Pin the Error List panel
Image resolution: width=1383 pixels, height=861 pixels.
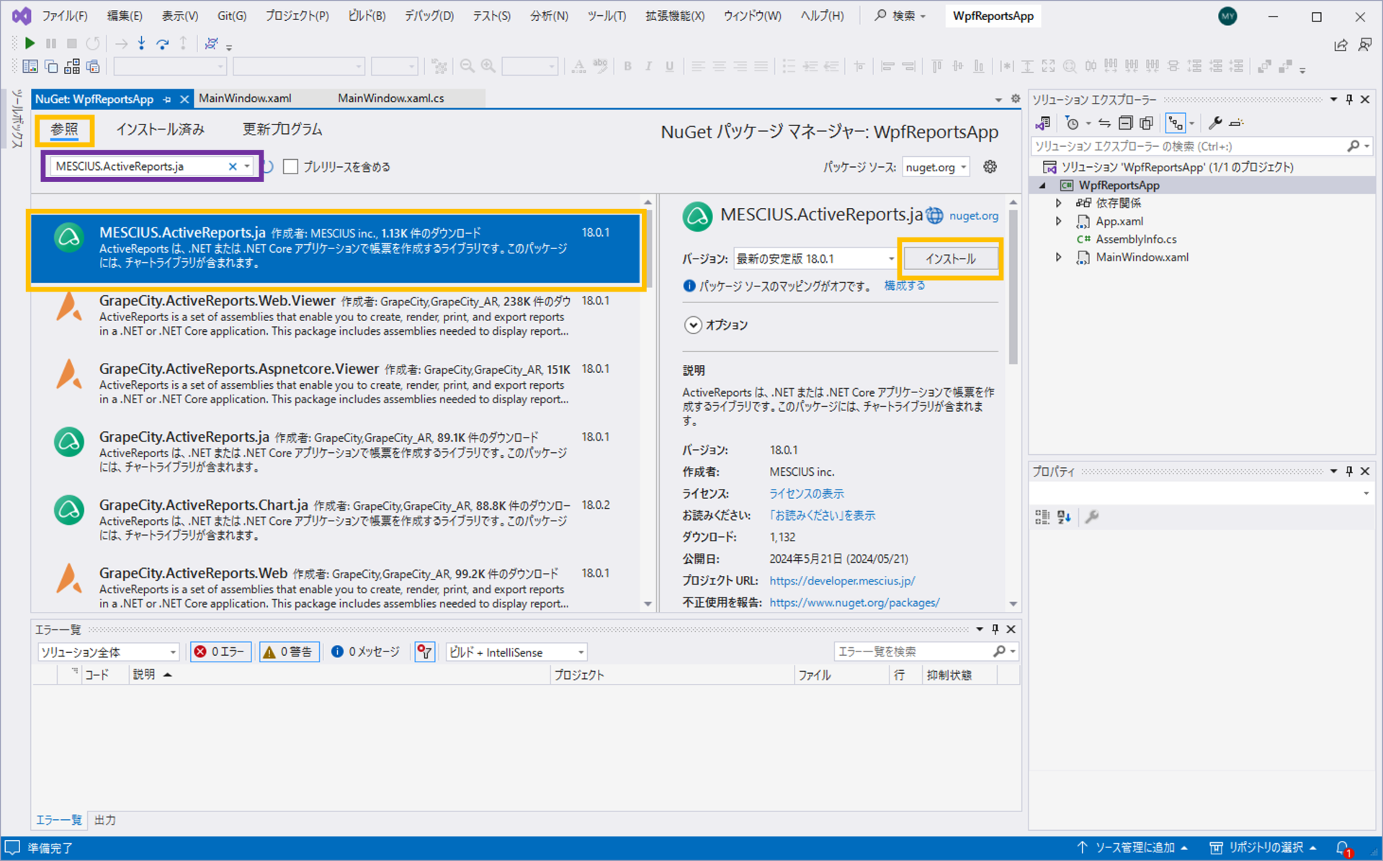(x=995, y=629)
